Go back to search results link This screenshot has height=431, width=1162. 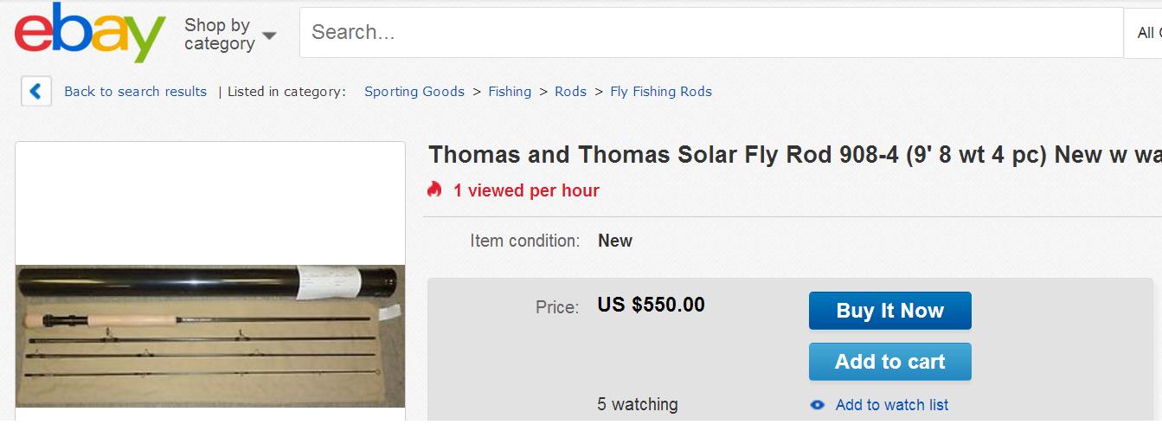coord(135,92)
